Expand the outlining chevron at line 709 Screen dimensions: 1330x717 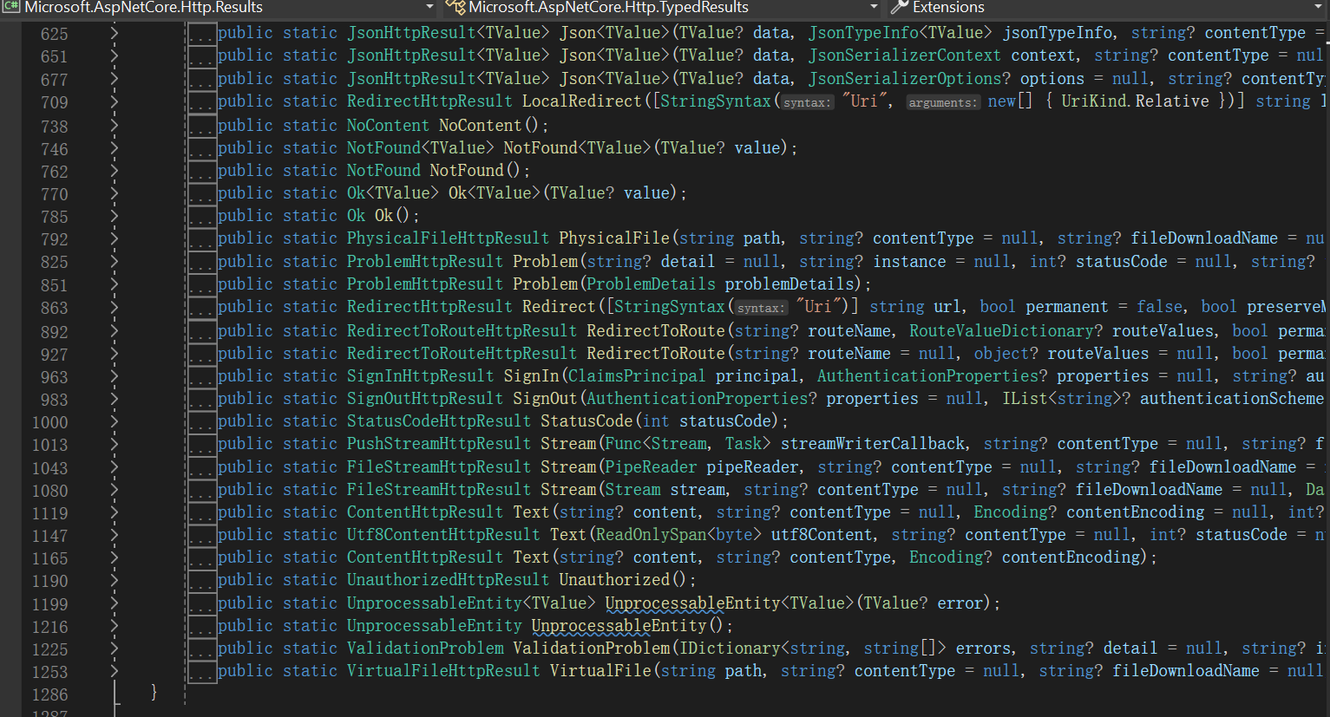pyautogui.click(x=114, y=101)
